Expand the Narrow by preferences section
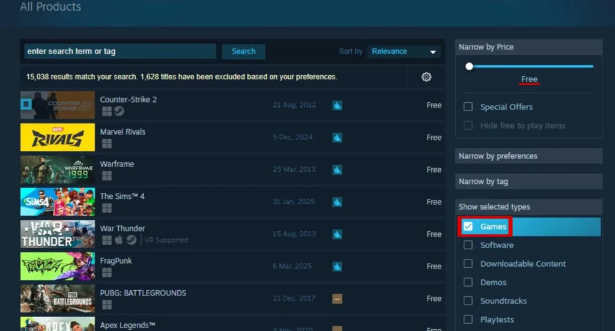Image resolution: width=615 pixels, height=331 pixels. point(529,156)
